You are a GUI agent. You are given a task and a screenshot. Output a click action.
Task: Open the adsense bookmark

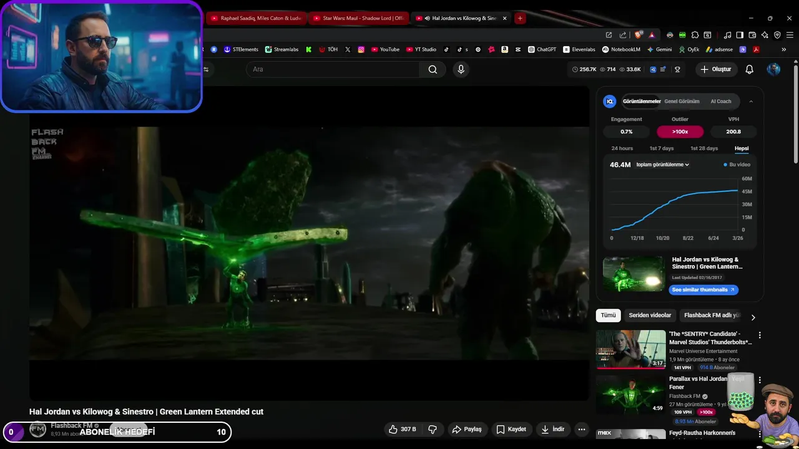coord(719,49)
